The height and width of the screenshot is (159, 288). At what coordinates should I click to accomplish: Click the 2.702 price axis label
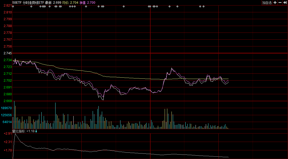8,81
